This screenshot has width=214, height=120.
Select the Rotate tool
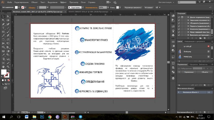pos(3,40)
